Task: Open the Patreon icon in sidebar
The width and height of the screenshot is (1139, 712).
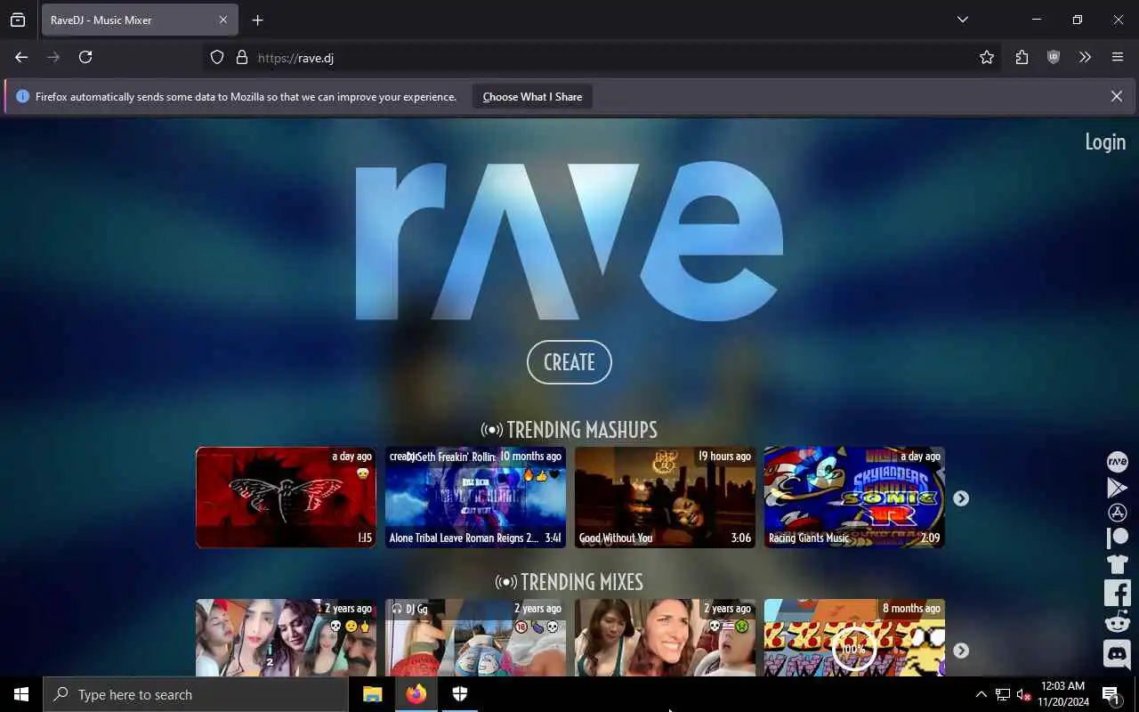Action: (x=1117, y=538)
